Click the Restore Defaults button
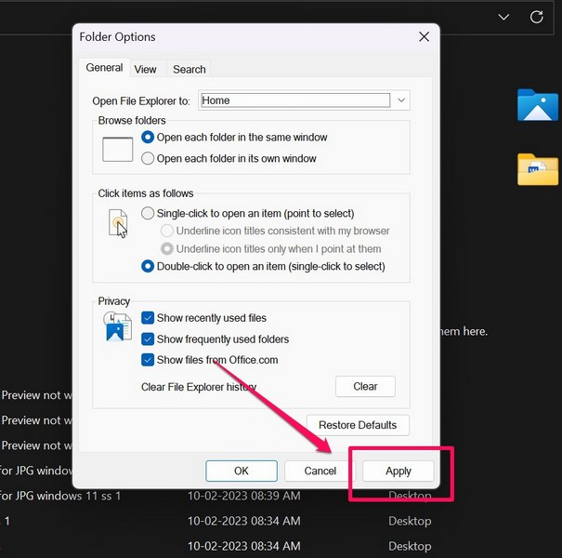The height and width of the screenshot is (558, 562). coord(358,425)
